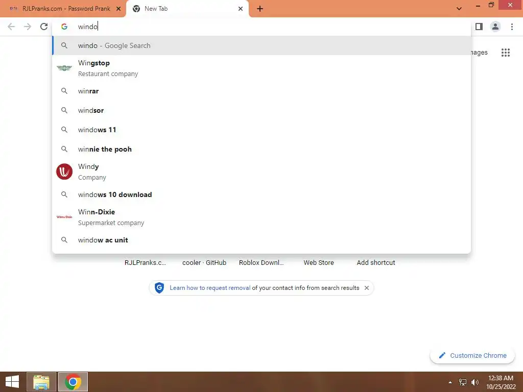Dismiss the contact info removal notice

pyautogui.click(x=367, y=288)
